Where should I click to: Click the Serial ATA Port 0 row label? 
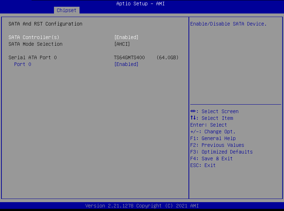pyautogui.click(x=33, y=57)
